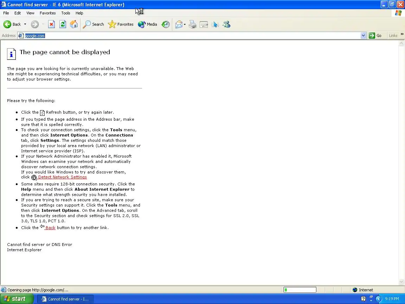Open the Tools menu

click(66, 13)
